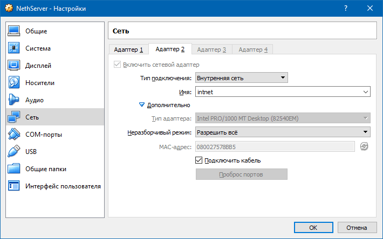Open the Неразборчивый режим dropdown
Viewport: 383px width, 239px height.
[283, 132]
